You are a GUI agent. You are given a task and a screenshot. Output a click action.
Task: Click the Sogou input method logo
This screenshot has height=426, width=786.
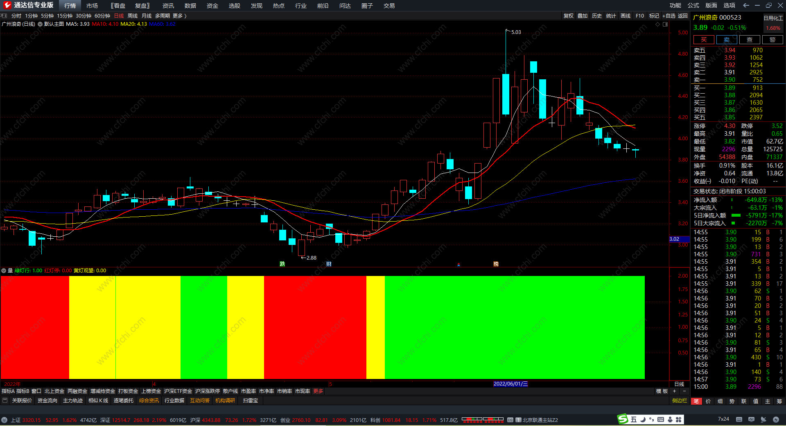(623, 419)
